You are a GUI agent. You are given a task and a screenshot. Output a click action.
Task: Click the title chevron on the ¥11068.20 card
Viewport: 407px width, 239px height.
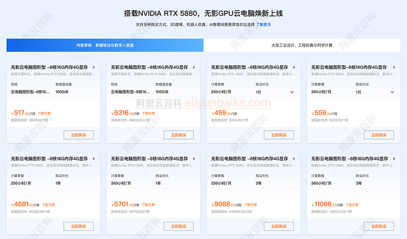tap(394, 159)
